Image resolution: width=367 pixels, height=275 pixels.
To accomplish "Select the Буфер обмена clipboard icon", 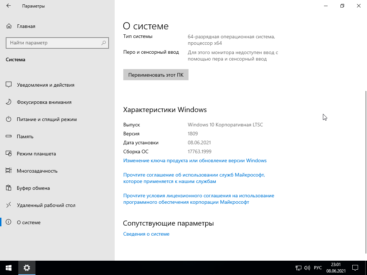I will click(x=9, y=188).
